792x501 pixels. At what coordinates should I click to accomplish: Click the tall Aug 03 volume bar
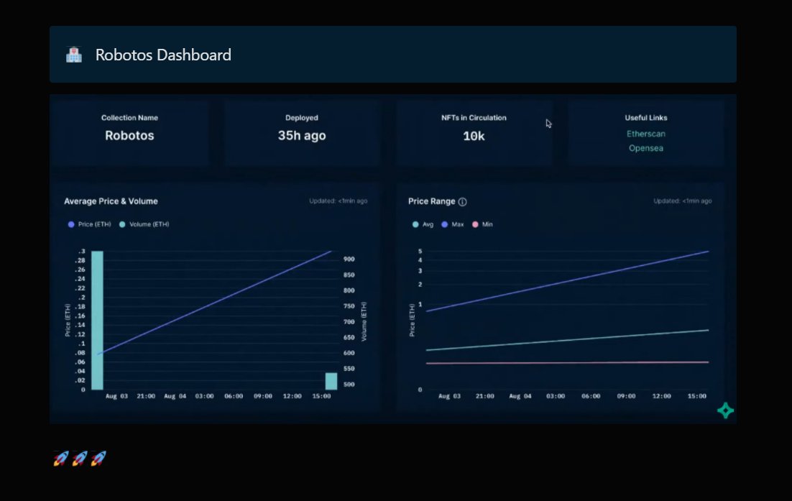[x=97, y=320]
